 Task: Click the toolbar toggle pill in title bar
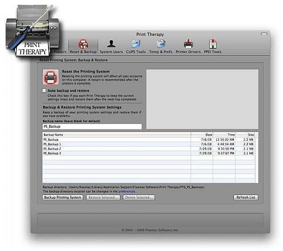tap(264, 34)
